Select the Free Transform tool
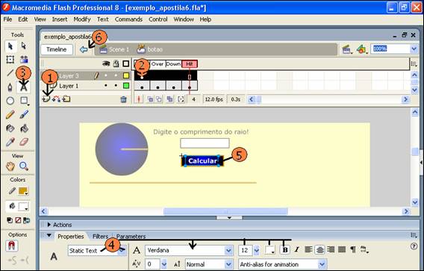The height and width of the screenshot is (271, 424). [x=10, y=60]
